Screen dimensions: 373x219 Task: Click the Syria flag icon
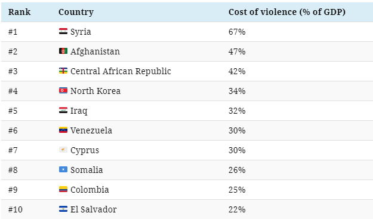click(63, 31)
